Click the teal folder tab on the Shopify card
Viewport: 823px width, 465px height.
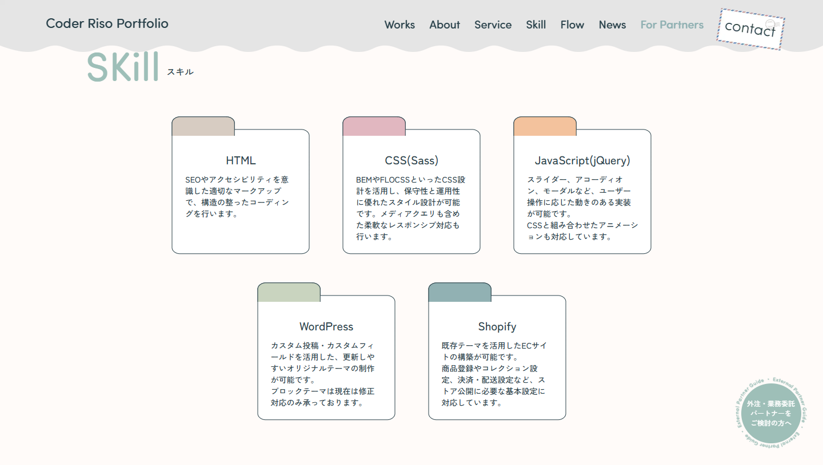pos(459,291)
